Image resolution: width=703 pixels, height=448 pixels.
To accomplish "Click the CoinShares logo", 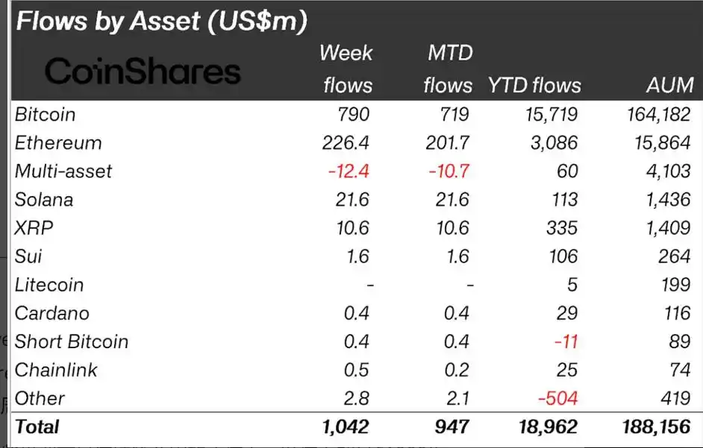I will (143, 72).
